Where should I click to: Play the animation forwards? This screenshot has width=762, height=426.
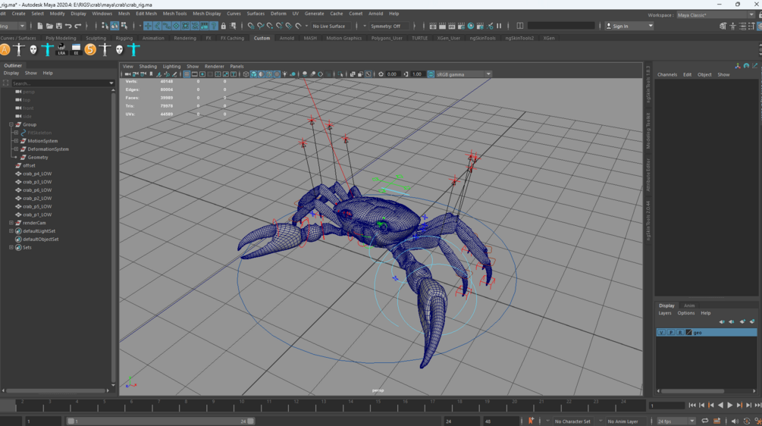[x=730, y=405]
